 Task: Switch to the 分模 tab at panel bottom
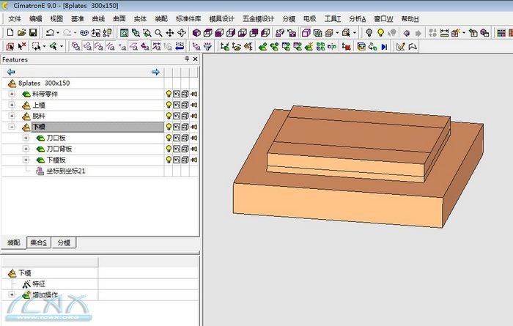click(64, 243)
